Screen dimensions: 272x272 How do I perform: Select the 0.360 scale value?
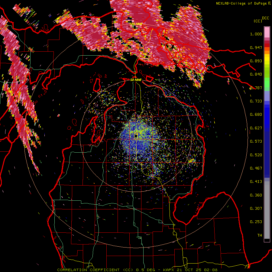[x=256, y=195]
